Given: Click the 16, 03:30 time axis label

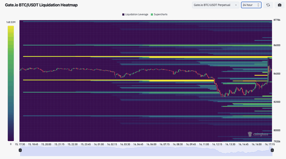Looking at the screenshot, I should tap(125, 144).
